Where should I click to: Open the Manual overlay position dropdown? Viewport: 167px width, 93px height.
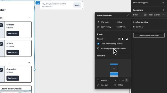tap(101, 39)
